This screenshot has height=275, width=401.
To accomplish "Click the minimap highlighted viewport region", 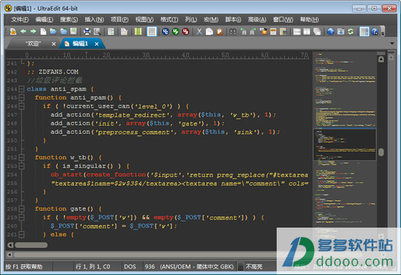I will (x=345, y=145).
